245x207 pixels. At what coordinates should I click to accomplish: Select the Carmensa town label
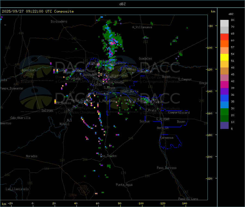(167, 138)
